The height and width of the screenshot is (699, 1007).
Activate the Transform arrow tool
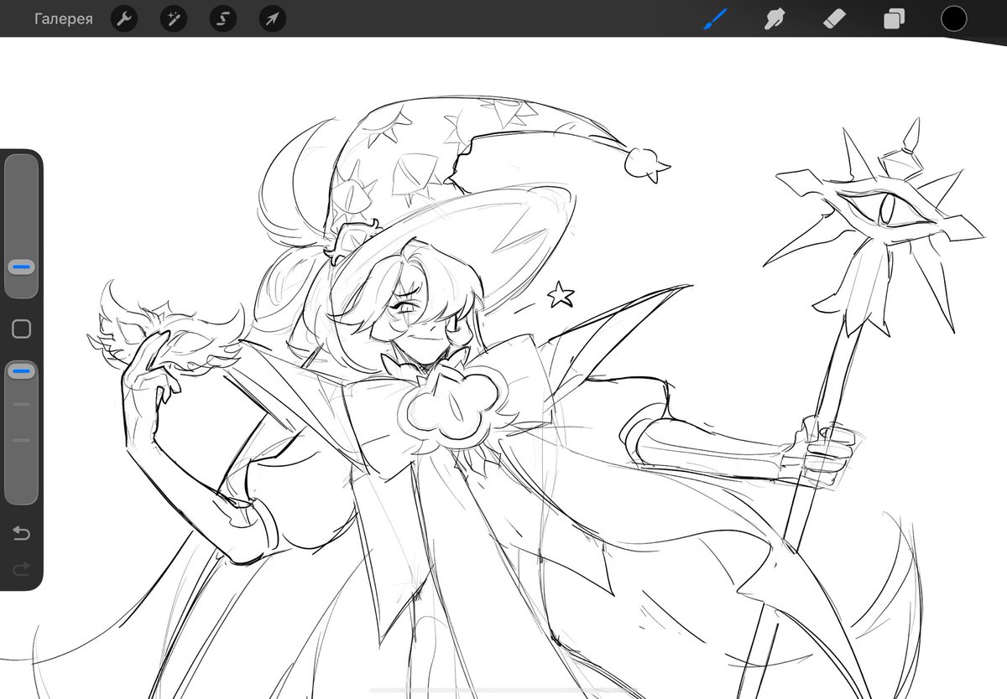272,18
